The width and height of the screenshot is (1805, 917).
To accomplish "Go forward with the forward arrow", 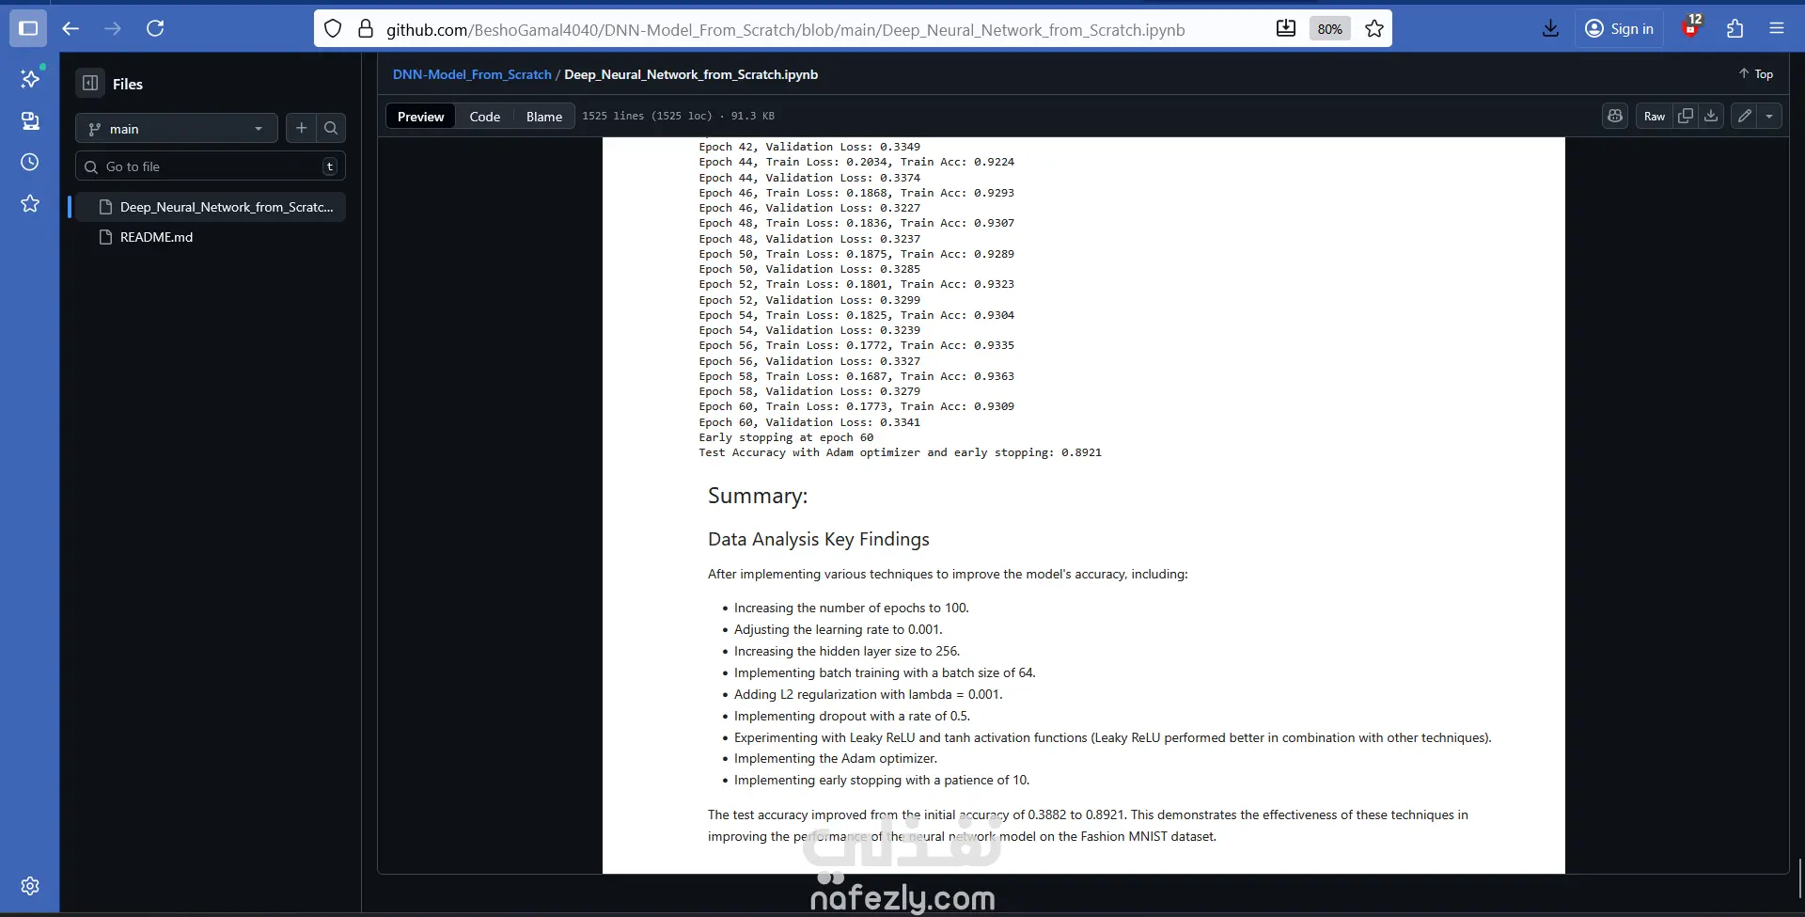I will pos(113,28).
